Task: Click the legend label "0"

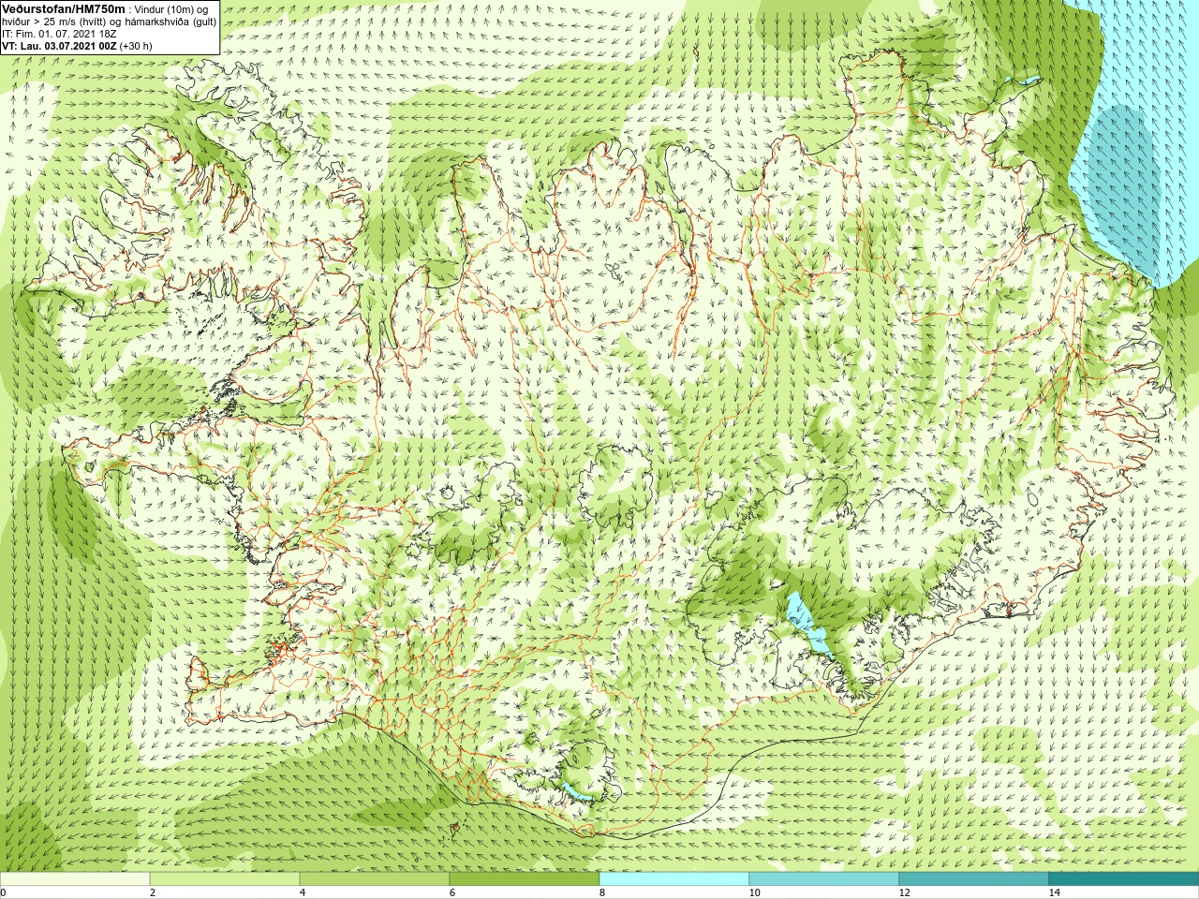Action: pos(3,892)
